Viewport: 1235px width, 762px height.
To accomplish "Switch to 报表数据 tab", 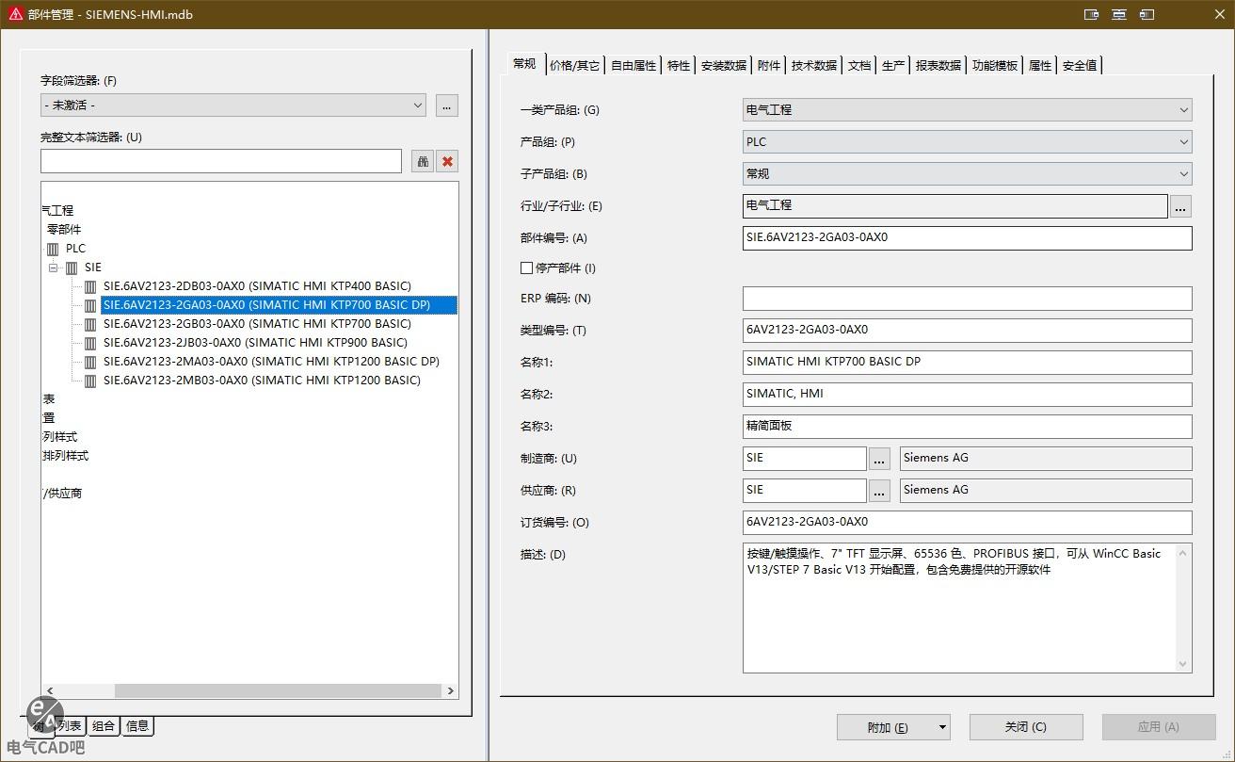I will (938, 65).
